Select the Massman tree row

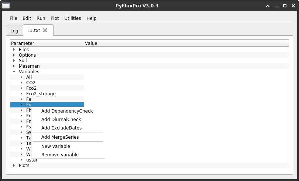149,66
